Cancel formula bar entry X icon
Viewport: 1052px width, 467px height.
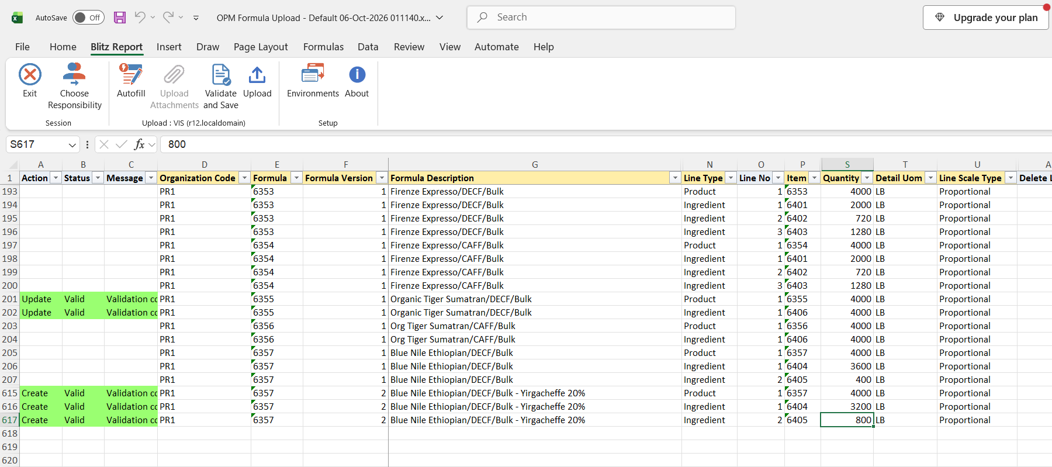(104, 144)
